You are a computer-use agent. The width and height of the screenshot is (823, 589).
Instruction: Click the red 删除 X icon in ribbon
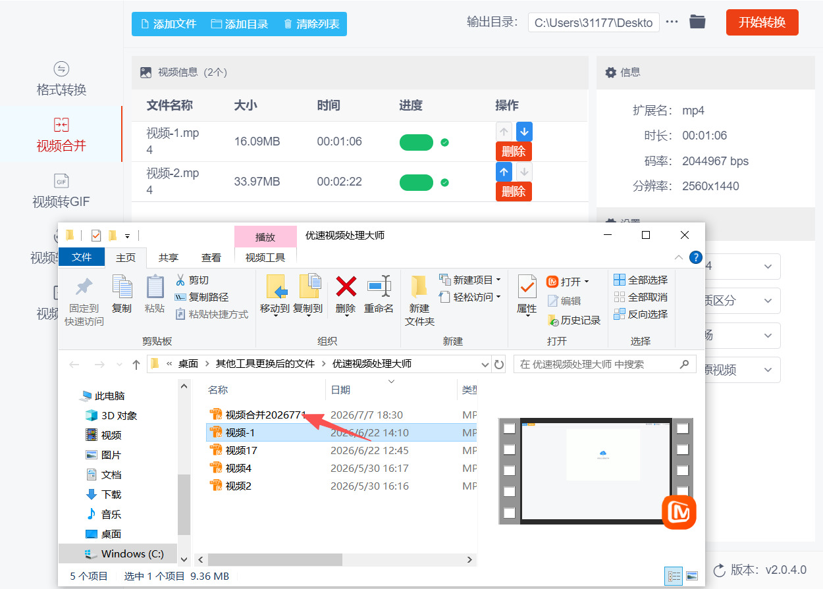pyautogui.click(x=346, y=286)
